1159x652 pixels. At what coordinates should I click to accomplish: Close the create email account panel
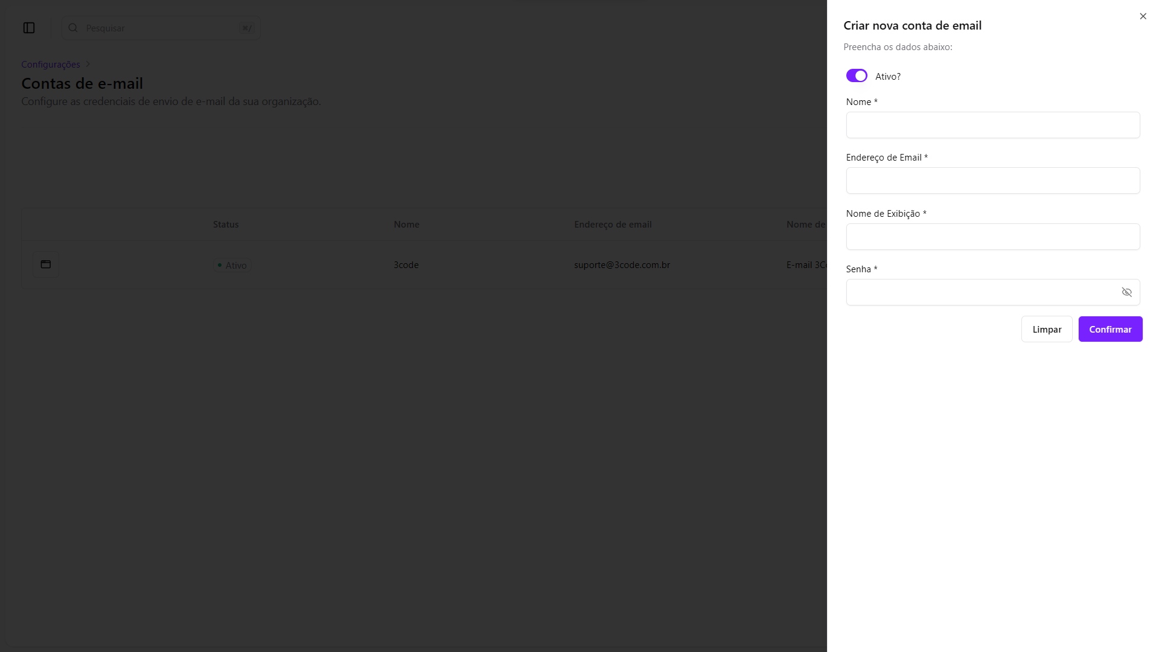coord(1143,16)
